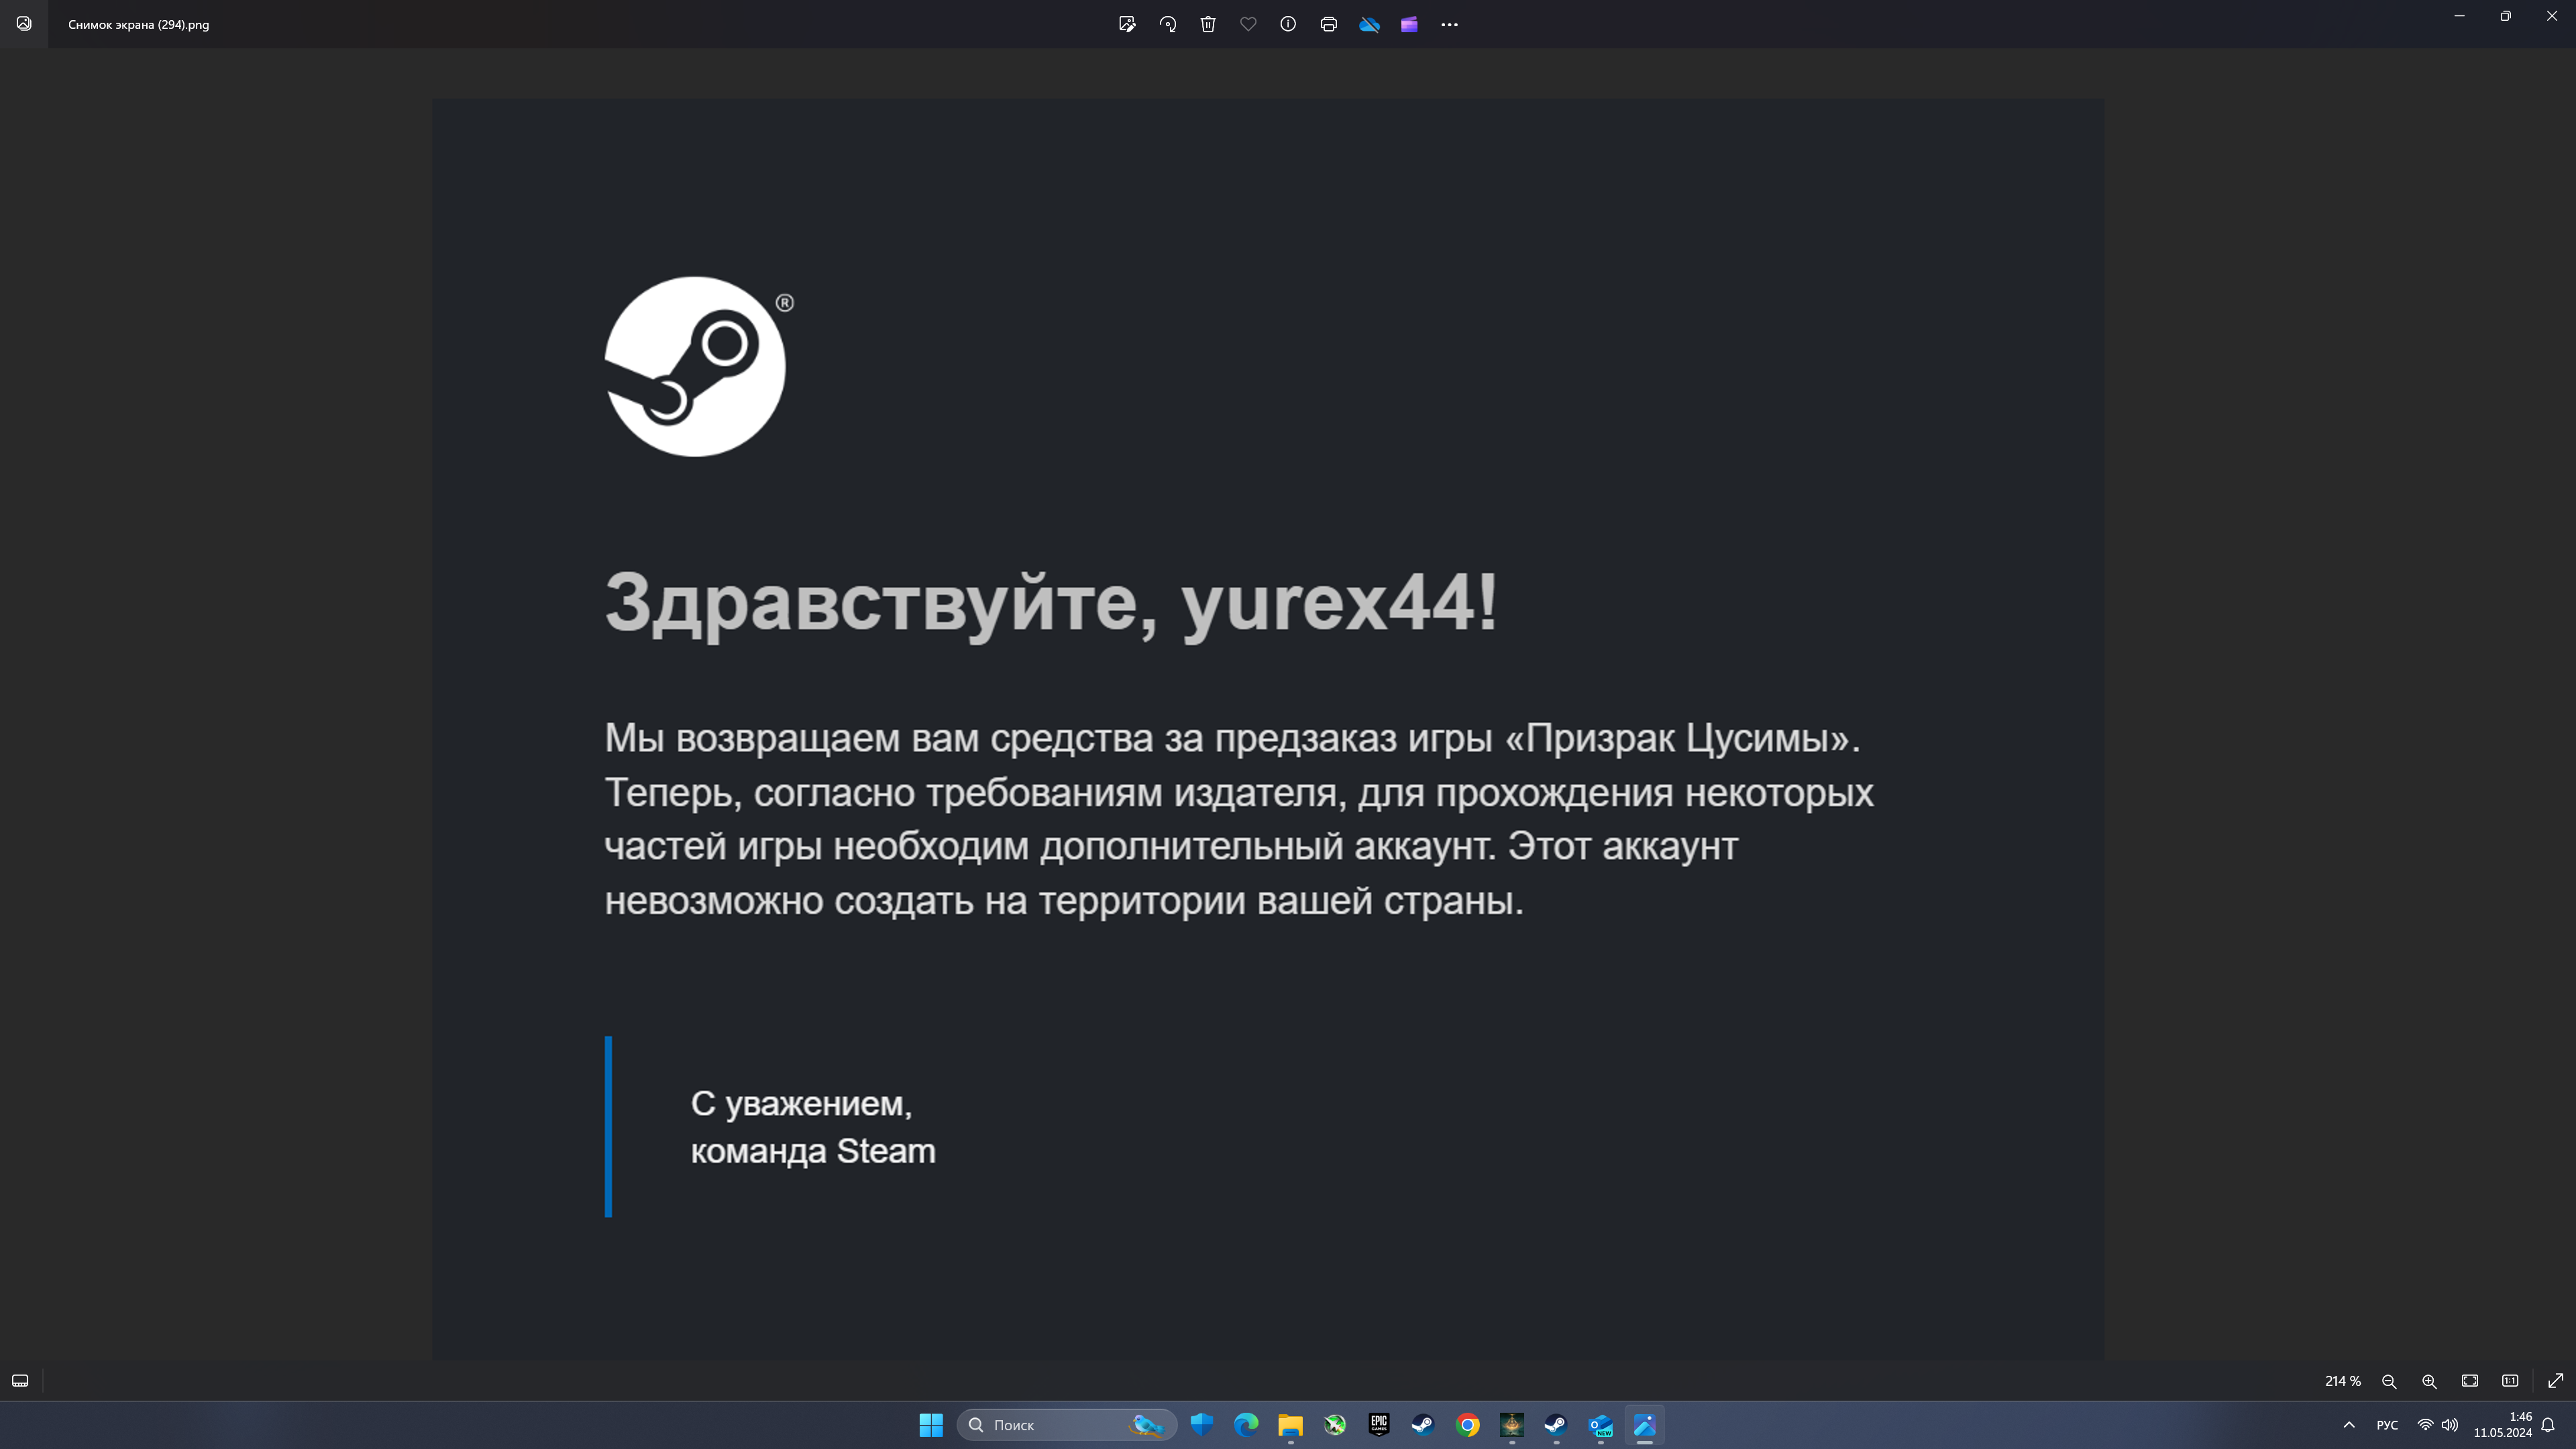Image resolution: width=2576 pixels, height=1449 pixels.
Task: Open Outlook (new) from the taskbar
Action: [x=1601, y=1425]
